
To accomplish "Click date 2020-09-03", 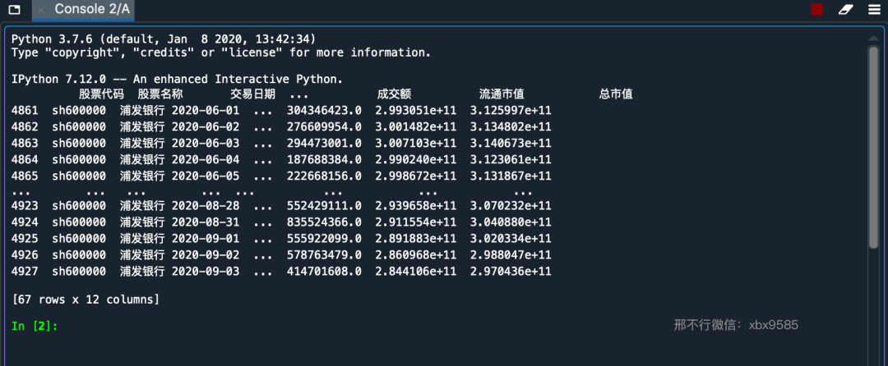I will [x=206, y=272].
